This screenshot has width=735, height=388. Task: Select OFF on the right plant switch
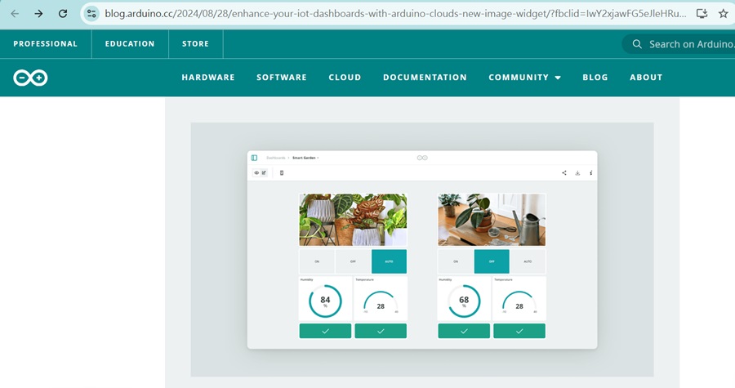pos(492,261)
